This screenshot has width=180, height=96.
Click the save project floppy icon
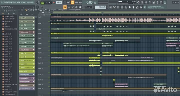coord(153,2)
